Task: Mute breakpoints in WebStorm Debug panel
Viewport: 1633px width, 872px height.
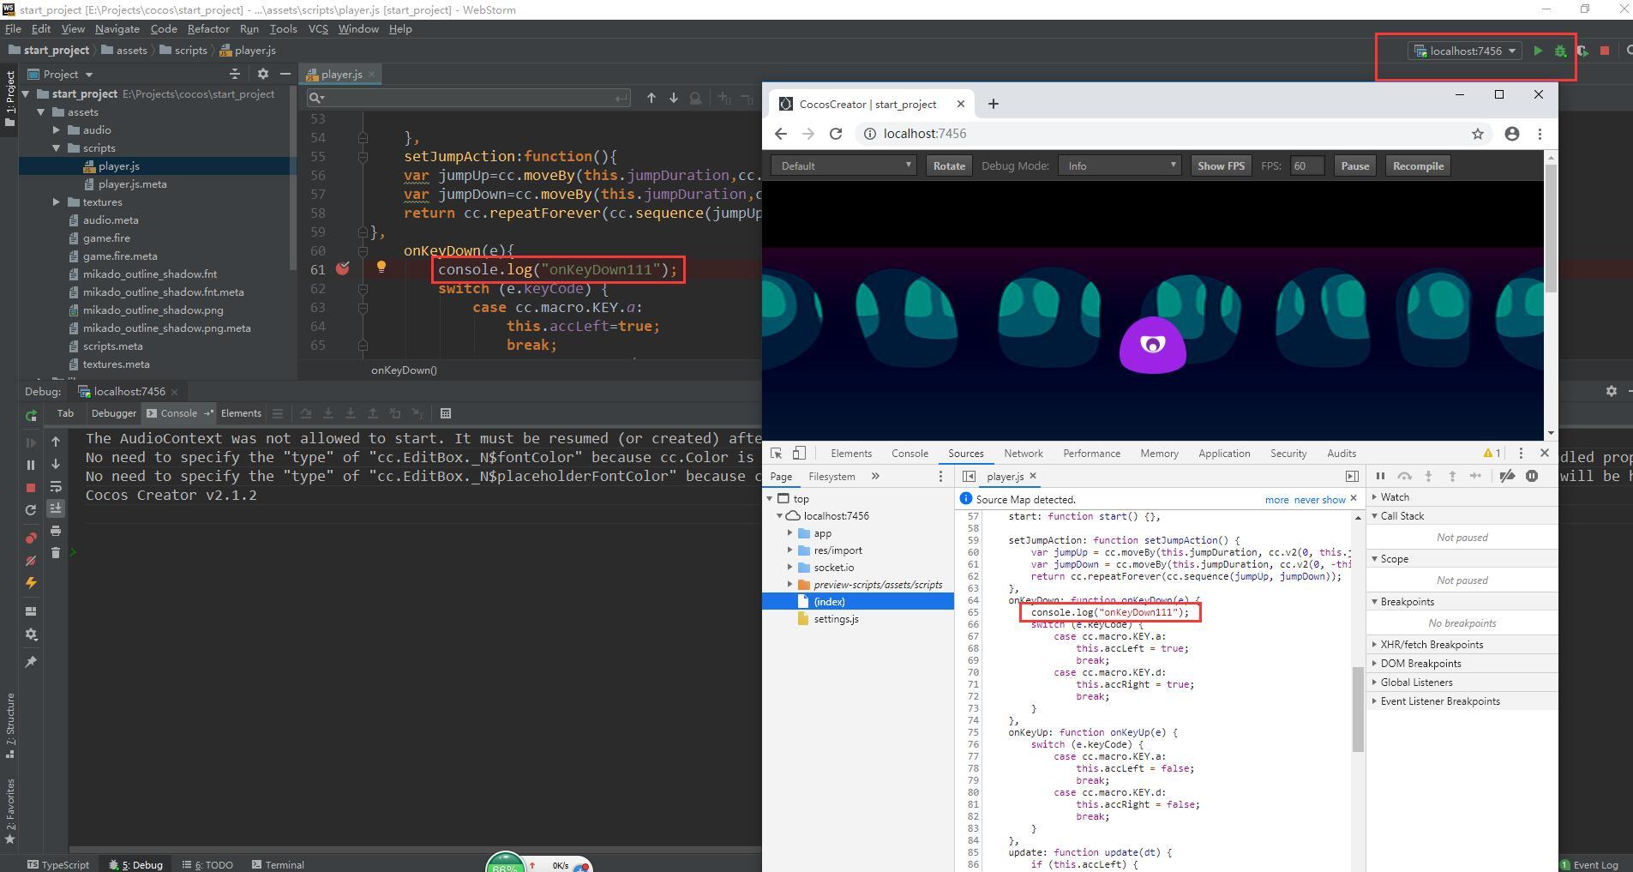Action: [31, 560]
